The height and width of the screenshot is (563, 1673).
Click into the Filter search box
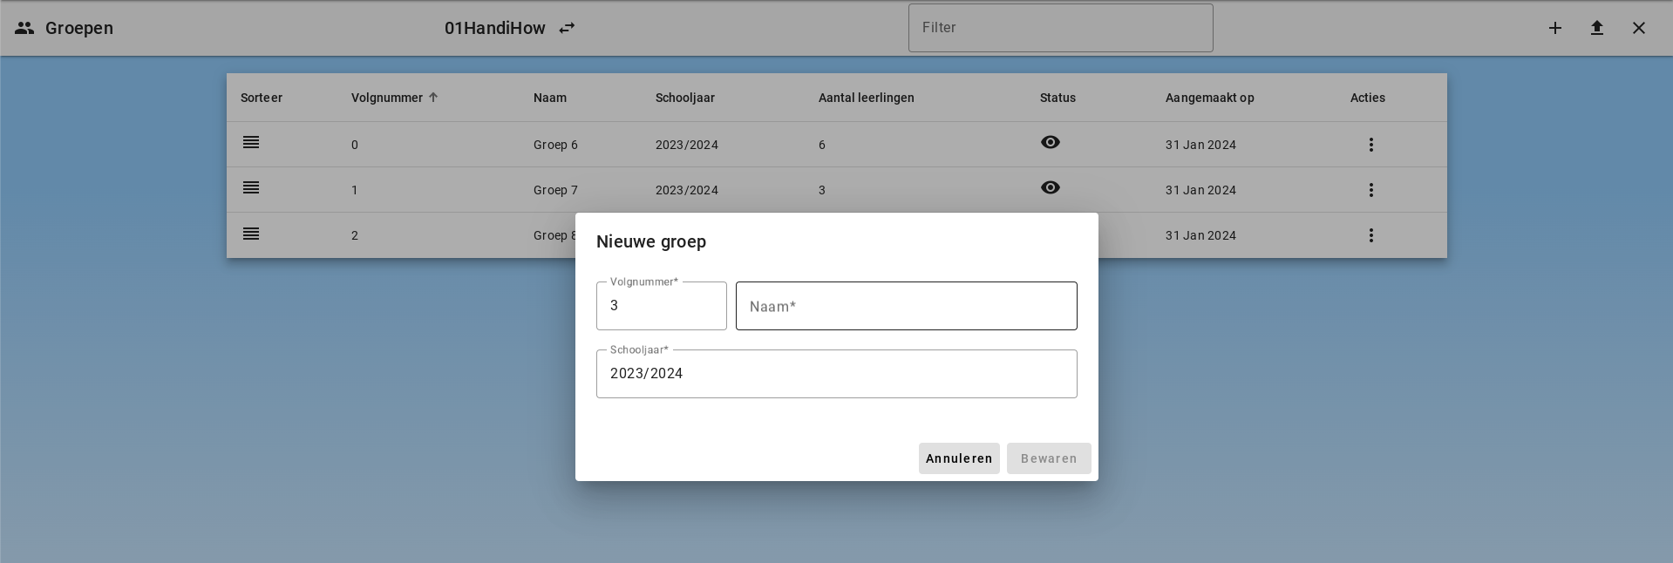pyautogui.click(x=1060, y=28)
